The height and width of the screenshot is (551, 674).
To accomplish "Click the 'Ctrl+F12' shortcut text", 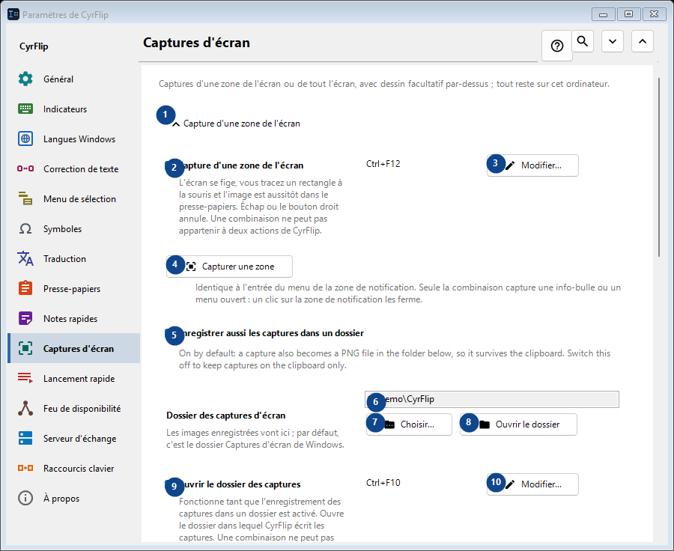I will pos(383,164).
